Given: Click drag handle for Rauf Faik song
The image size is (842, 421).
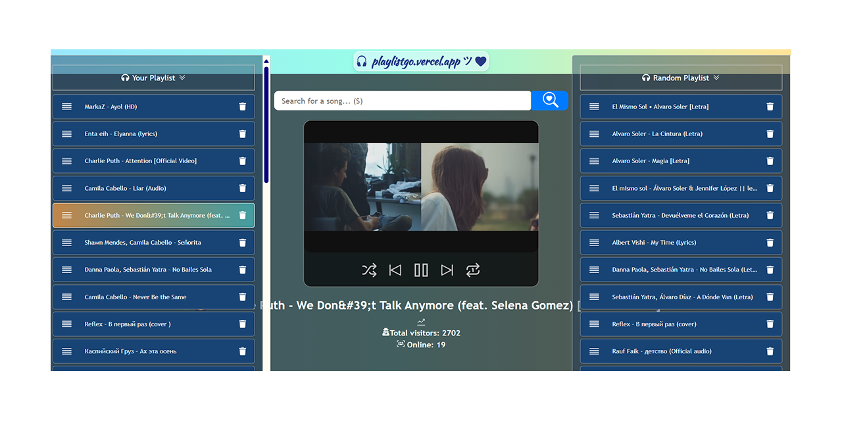Looking at the screenshot, I should (594, 351).
